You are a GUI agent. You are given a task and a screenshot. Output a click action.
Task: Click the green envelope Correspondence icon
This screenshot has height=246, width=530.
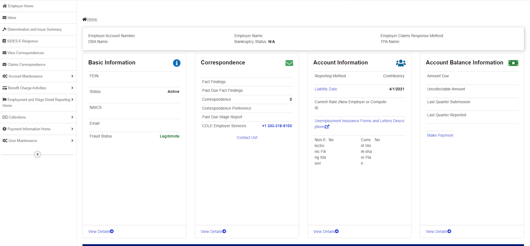(x=289, y=63)
